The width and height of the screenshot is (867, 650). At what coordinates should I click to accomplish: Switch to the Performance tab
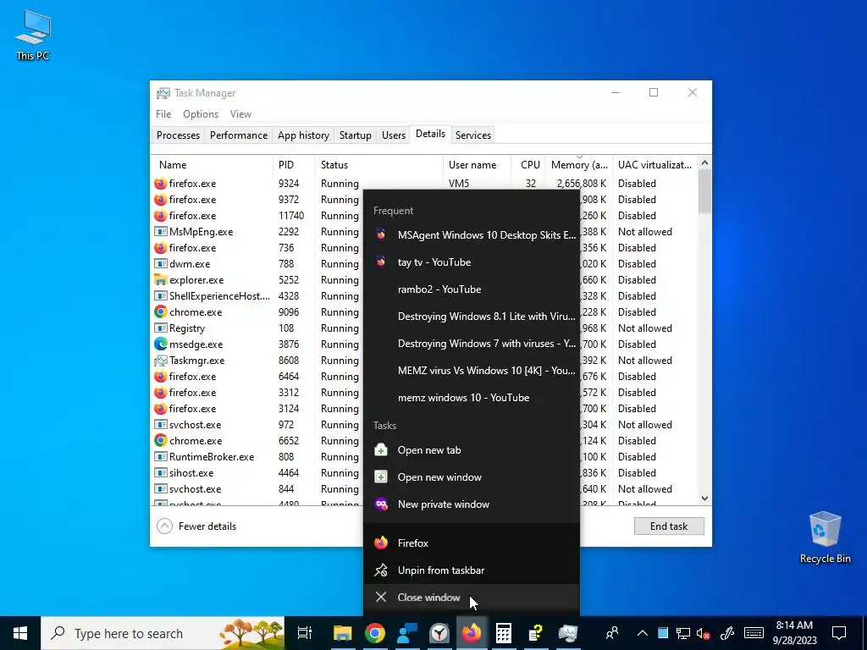(238, 135)
